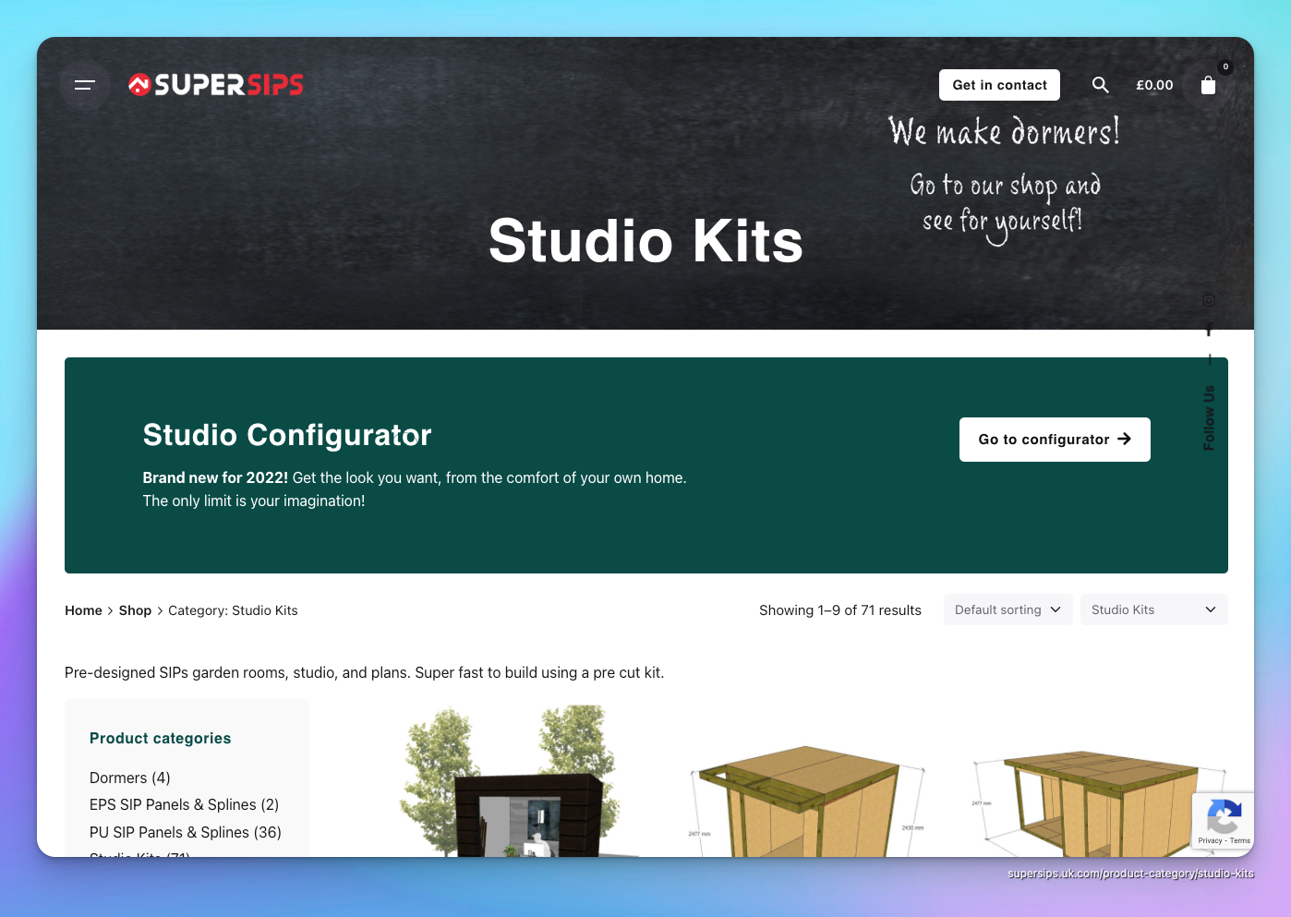1291x917 pixels.
Task: Browse PU SIP Panels & Splines category
Action: point(185,832)
